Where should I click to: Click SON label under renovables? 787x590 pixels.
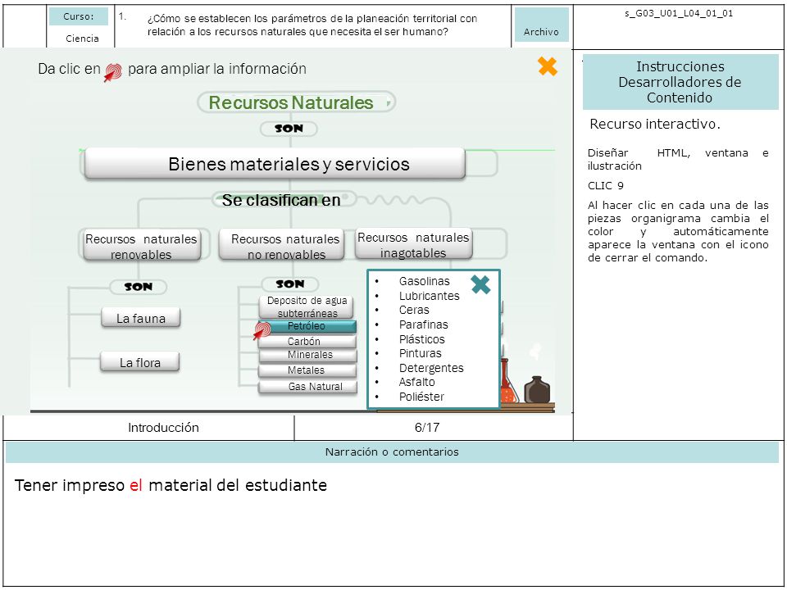tap(138, 287)
